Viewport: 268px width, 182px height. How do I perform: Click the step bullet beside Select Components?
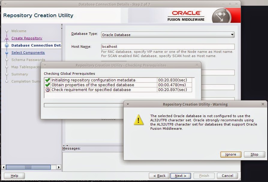pyautogui.click(x=7, y=53)
